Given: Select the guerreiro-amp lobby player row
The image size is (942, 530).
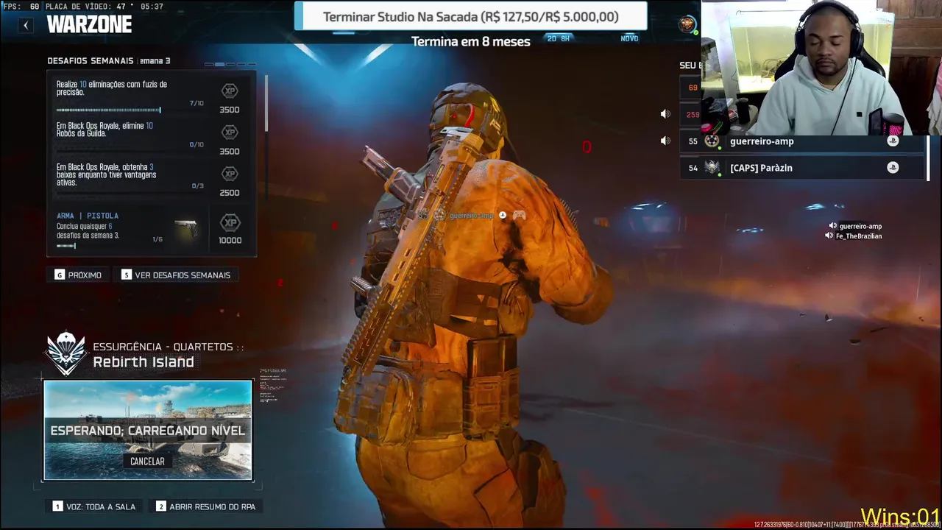Looking at the screenshot, I should click(802, 141).
